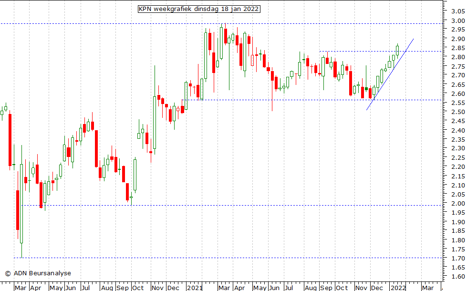The image size is (467, 291).
Task: Select the 2.00 price label
Action: [458, 203]
